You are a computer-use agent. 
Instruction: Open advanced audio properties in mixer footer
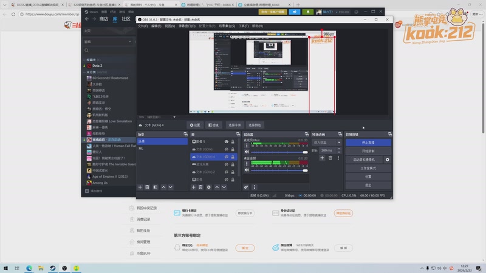point(246,187)
